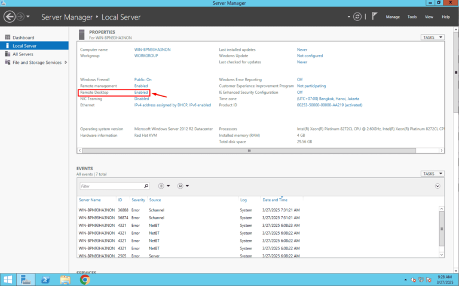Select the event ID 36888 Schannel row
The image size is (459, 286).
(258, 210)
